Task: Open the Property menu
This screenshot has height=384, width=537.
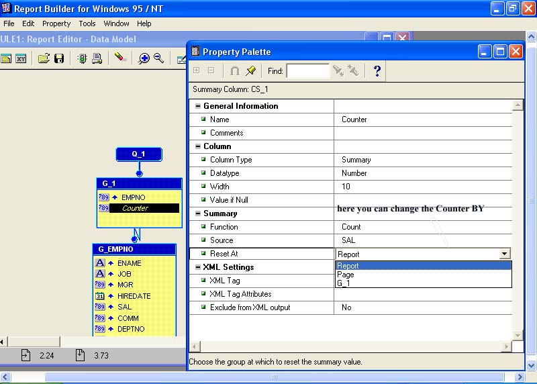Action: [56, 23]
